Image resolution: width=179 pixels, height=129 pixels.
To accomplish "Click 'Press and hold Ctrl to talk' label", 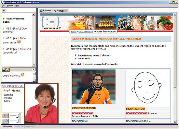I will pos(12,86).
